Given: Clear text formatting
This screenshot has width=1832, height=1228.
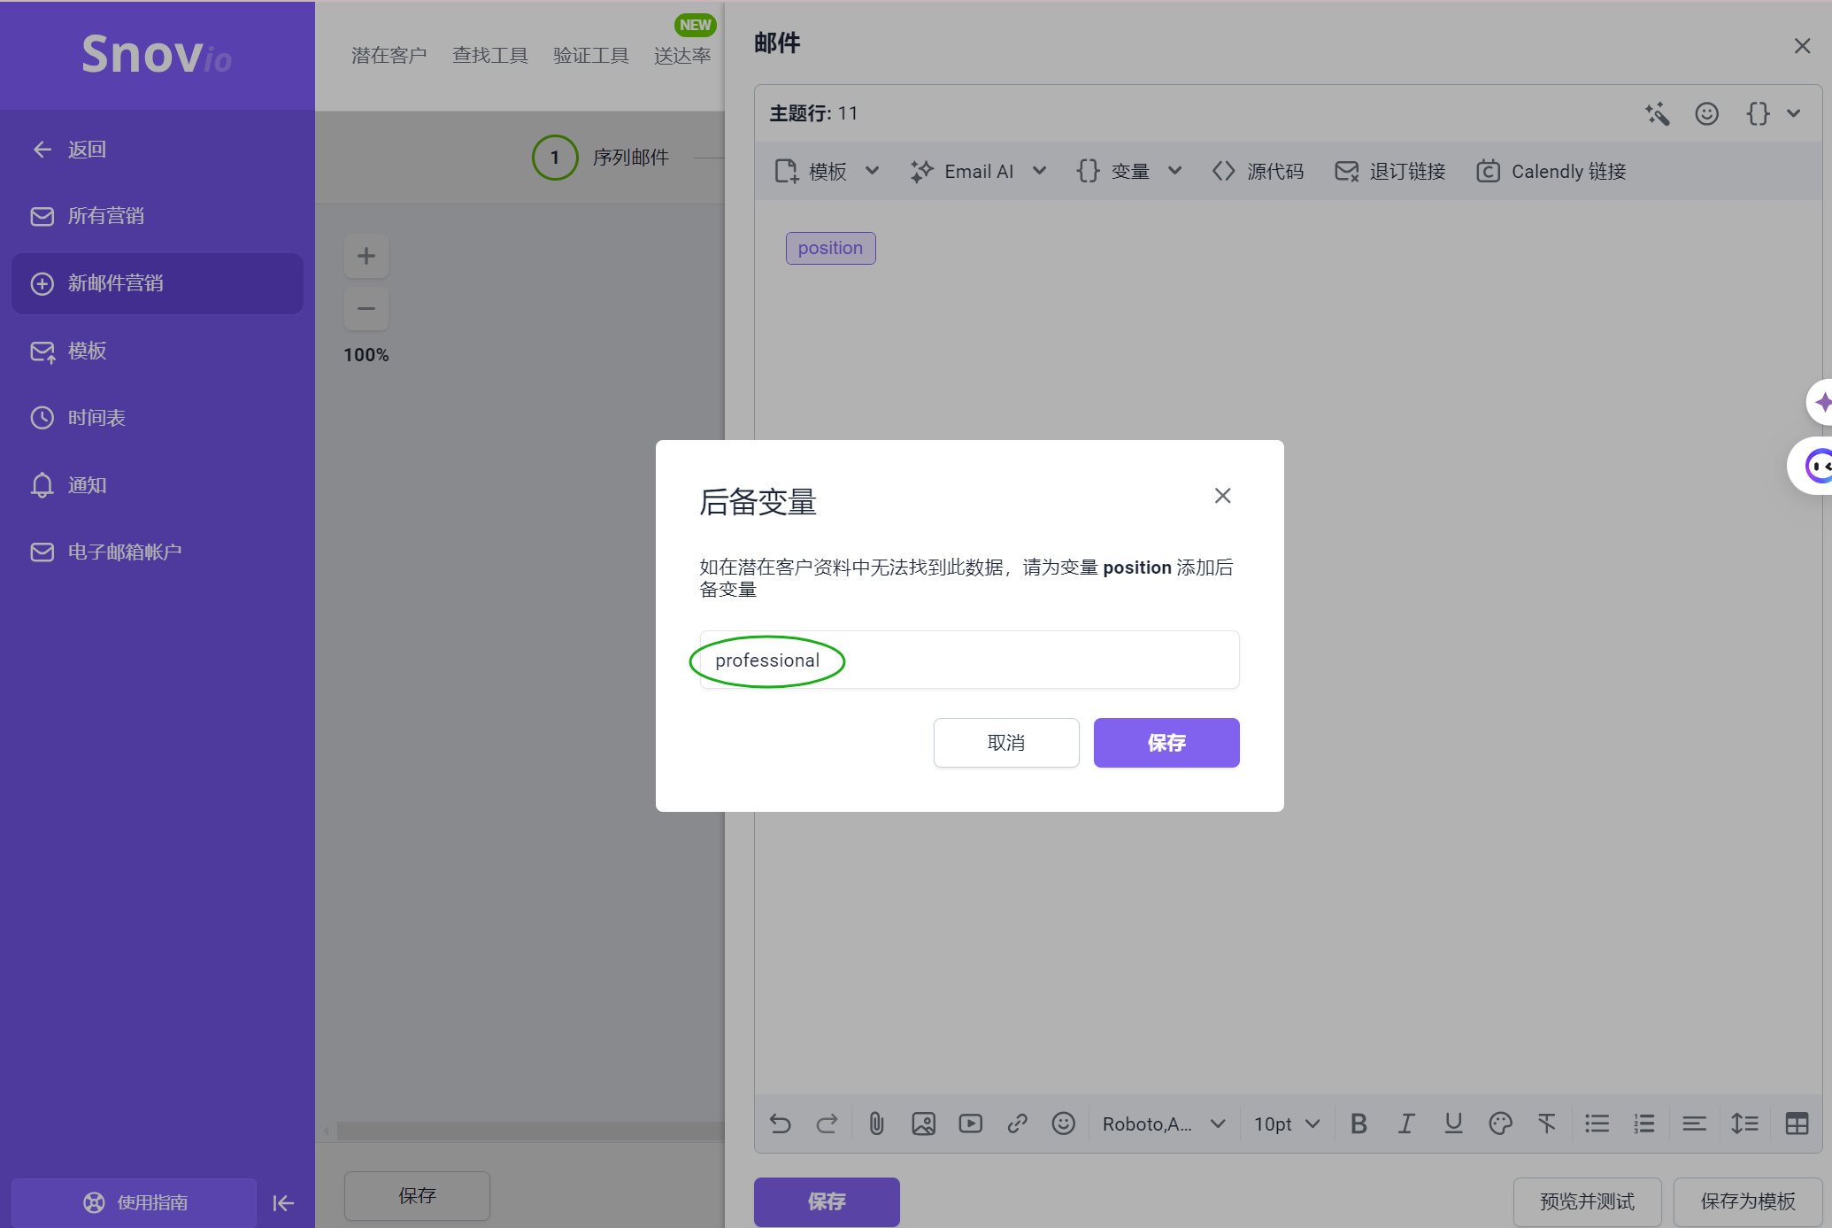Looking at the screenshot, I should tap(1547, 1124).
